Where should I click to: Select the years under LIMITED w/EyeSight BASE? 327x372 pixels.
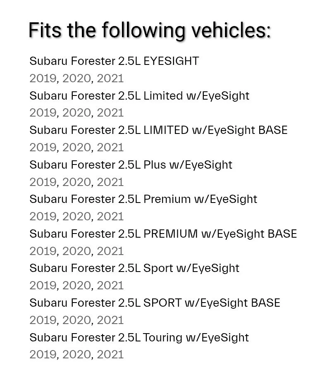pyautogui.click(x=76, y=148)
